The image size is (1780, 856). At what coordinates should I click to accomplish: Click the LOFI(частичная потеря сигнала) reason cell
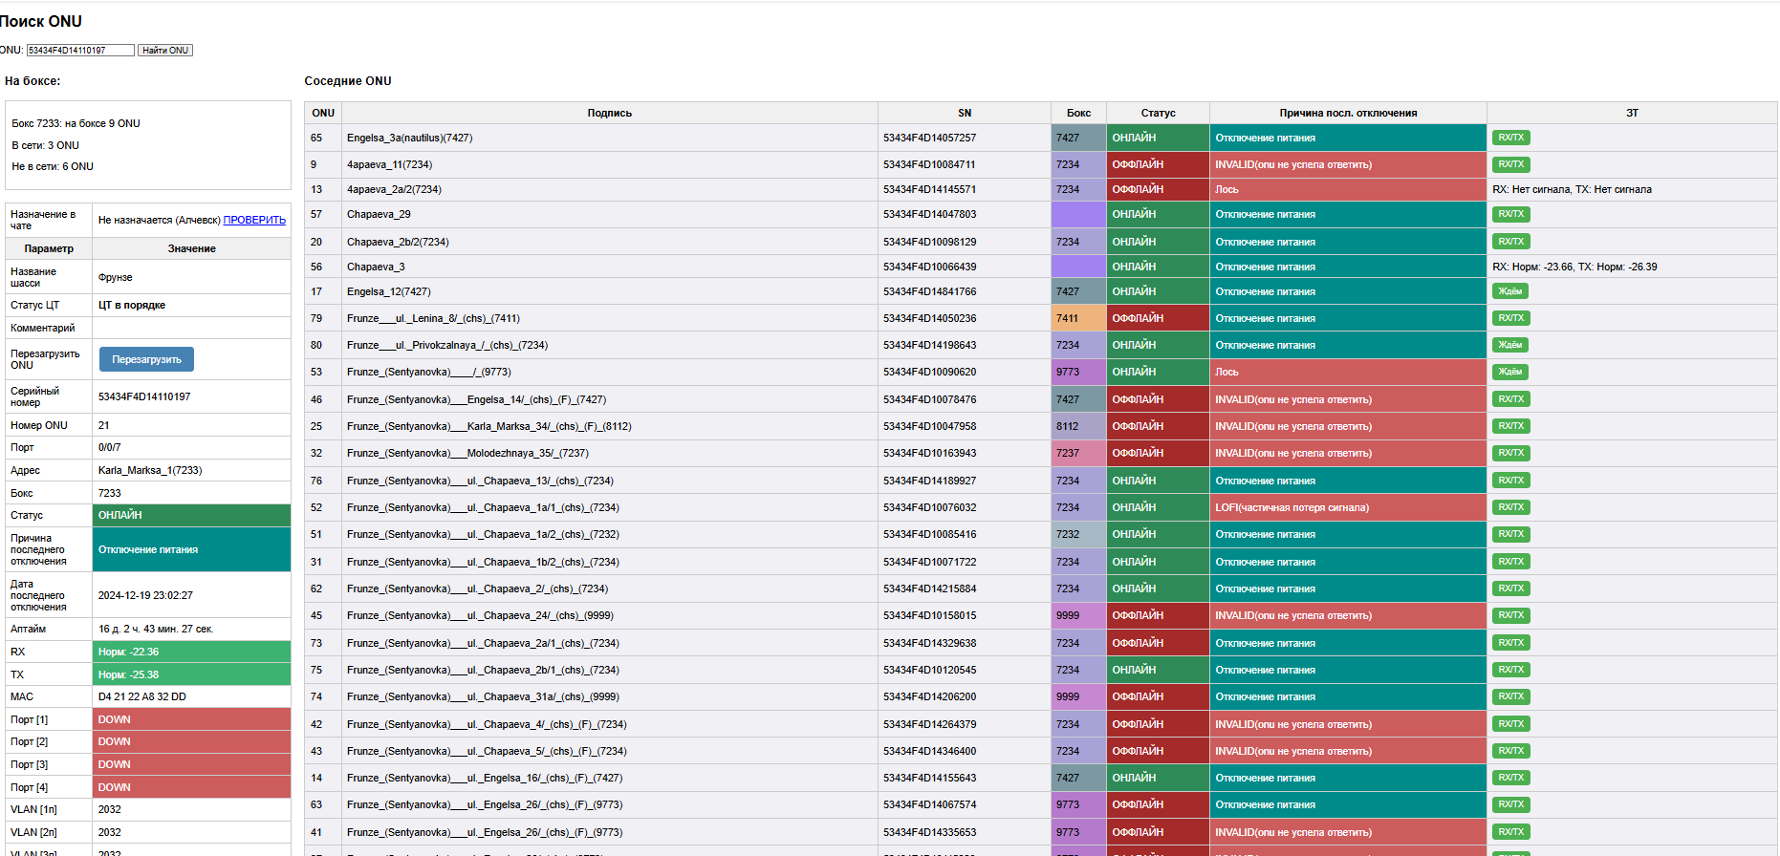pos(1348,507)
